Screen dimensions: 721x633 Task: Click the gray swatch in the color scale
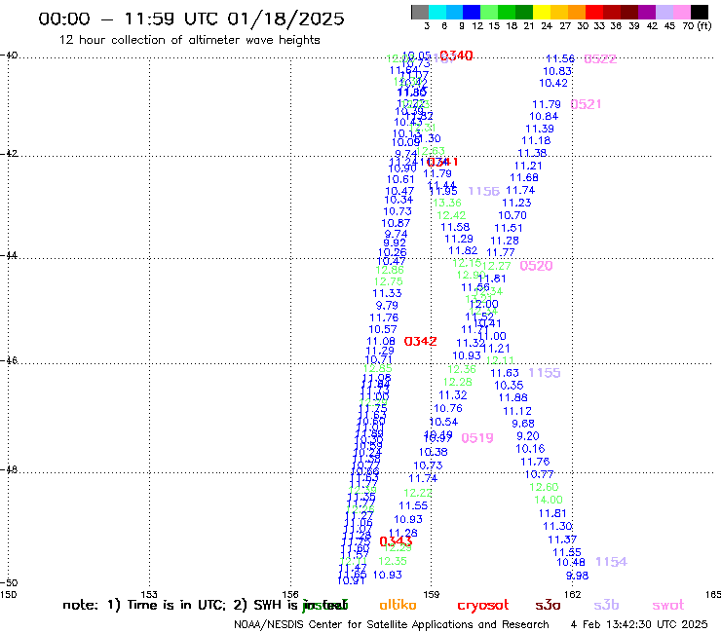tap(420, 12)
